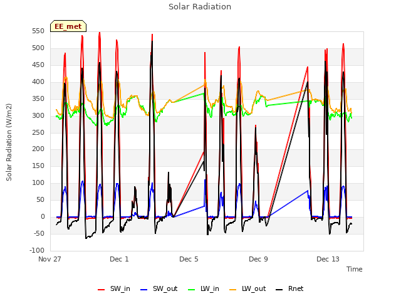The height and width of the screenshot is (301, 401).
Task: Click the Dec 13 x-axis tick label
Action: [328, 259]
